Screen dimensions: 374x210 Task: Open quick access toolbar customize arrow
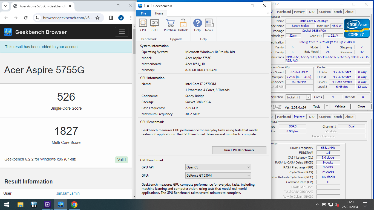click(x=148, y=6)
